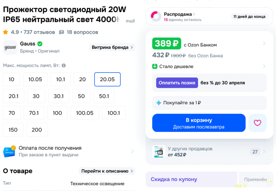Click the questions speech bubble icon
The height and width of the screenshot is (191, 276).
[x=62, y=32]
